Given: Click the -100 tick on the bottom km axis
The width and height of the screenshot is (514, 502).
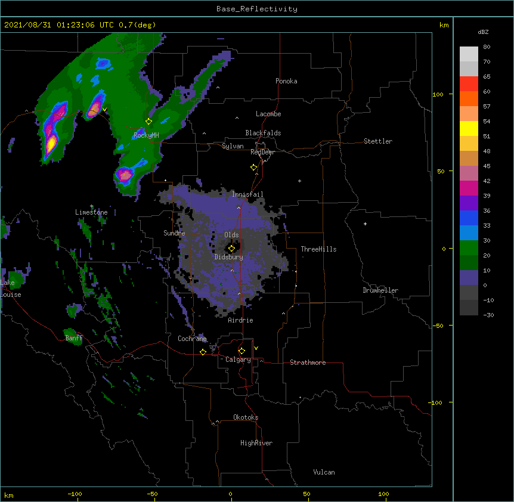Looking at the screenshot, I should pos(75,494).
